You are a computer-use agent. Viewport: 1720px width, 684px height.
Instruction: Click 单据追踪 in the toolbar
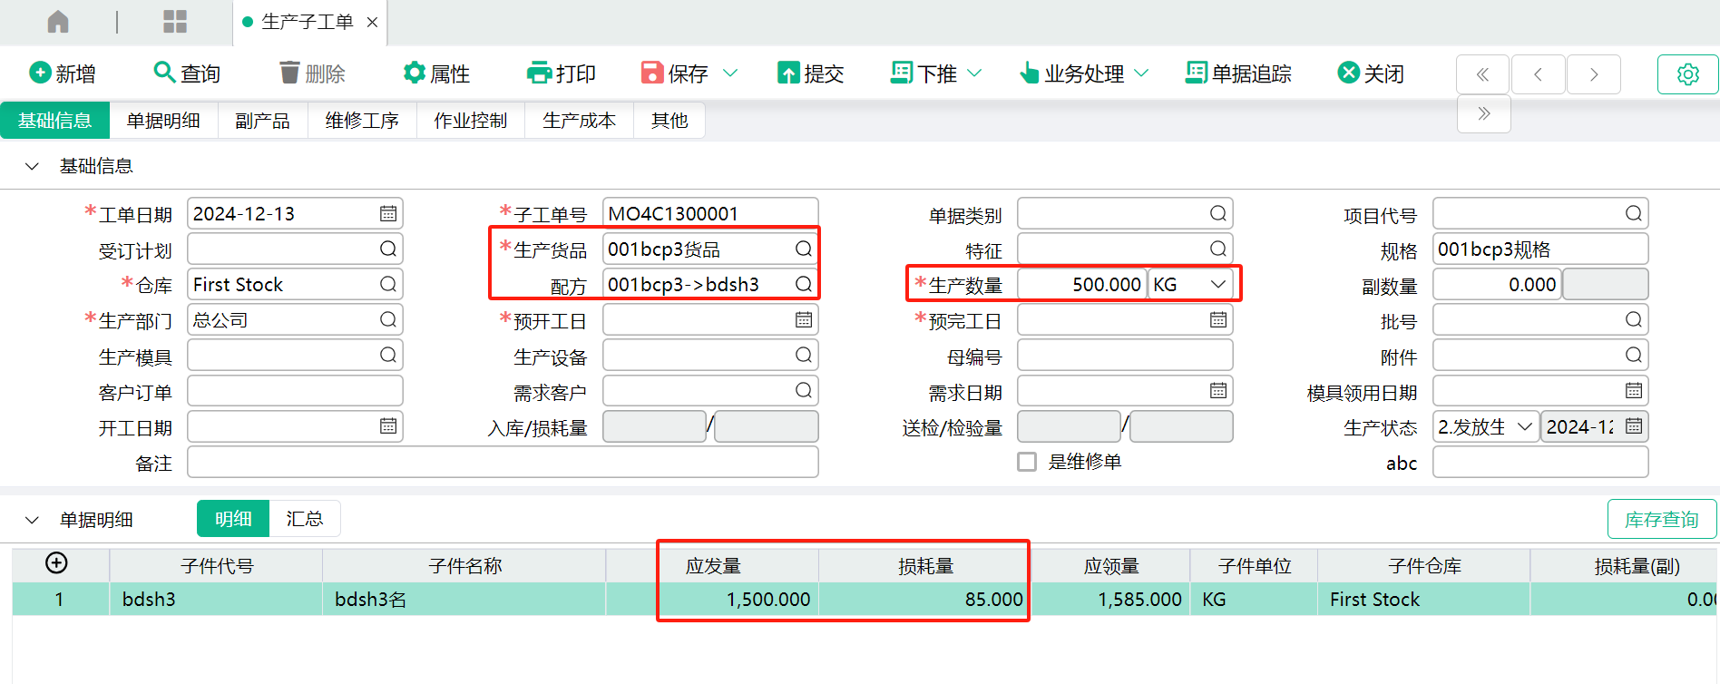point(1239,73)
